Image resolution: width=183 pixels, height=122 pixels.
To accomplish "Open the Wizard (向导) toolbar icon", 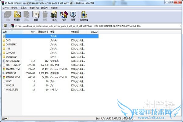I will (64, 16).
